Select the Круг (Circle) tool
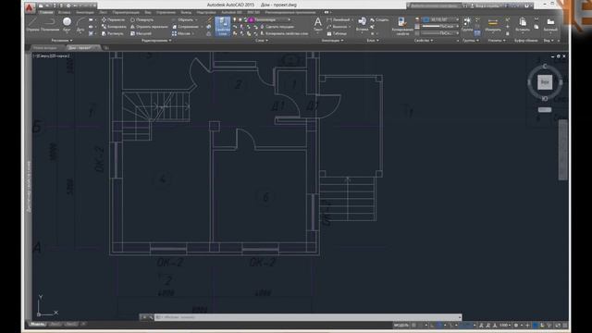The width and height of the screenshot is (592, 333). 67,25
